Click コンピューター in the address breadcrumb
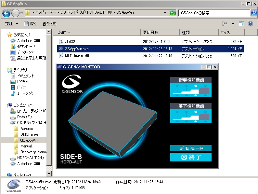This screenshot has height=194, width=258. coord(45,12)
